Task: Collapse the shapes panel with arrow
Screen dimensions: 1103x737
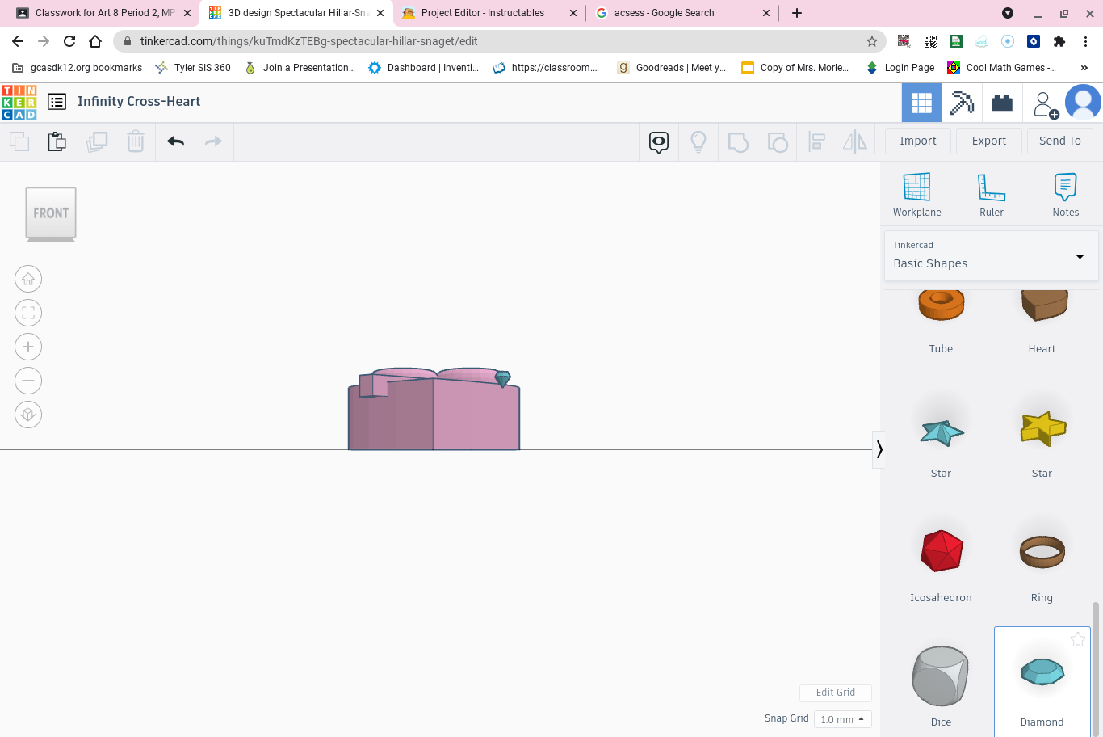Action: (879, 449)
